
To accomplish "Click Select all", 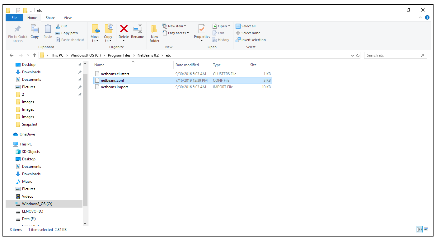I will point(246,26).
